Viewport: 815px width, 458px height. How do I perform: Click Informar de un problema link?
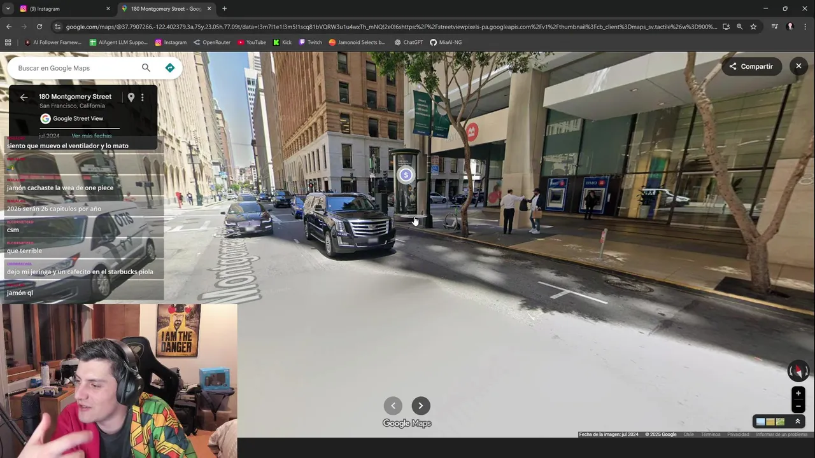[x=781, y=434]
